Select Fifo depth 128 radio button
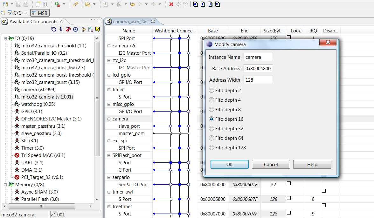This screenshot has height=218, width=374. [x=211, y=147]
